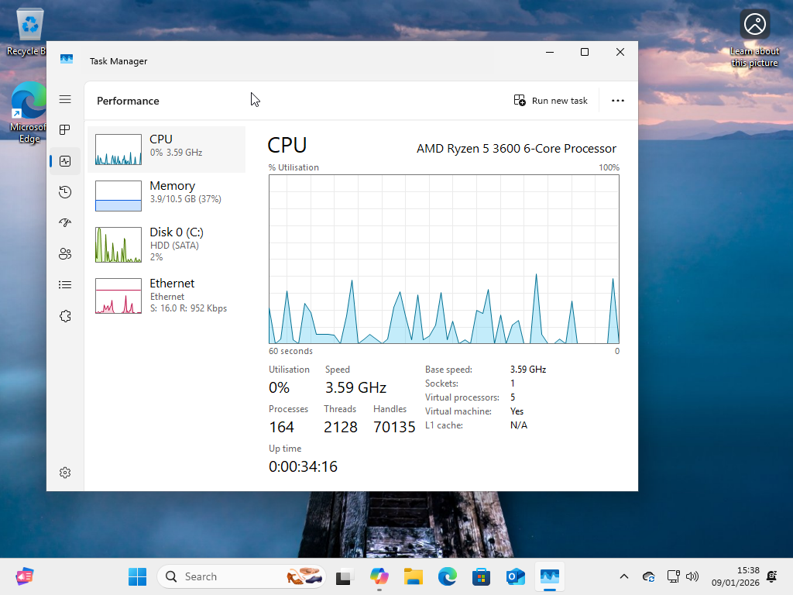Click the Virtual machine Yes value

(x=517, y=411)
